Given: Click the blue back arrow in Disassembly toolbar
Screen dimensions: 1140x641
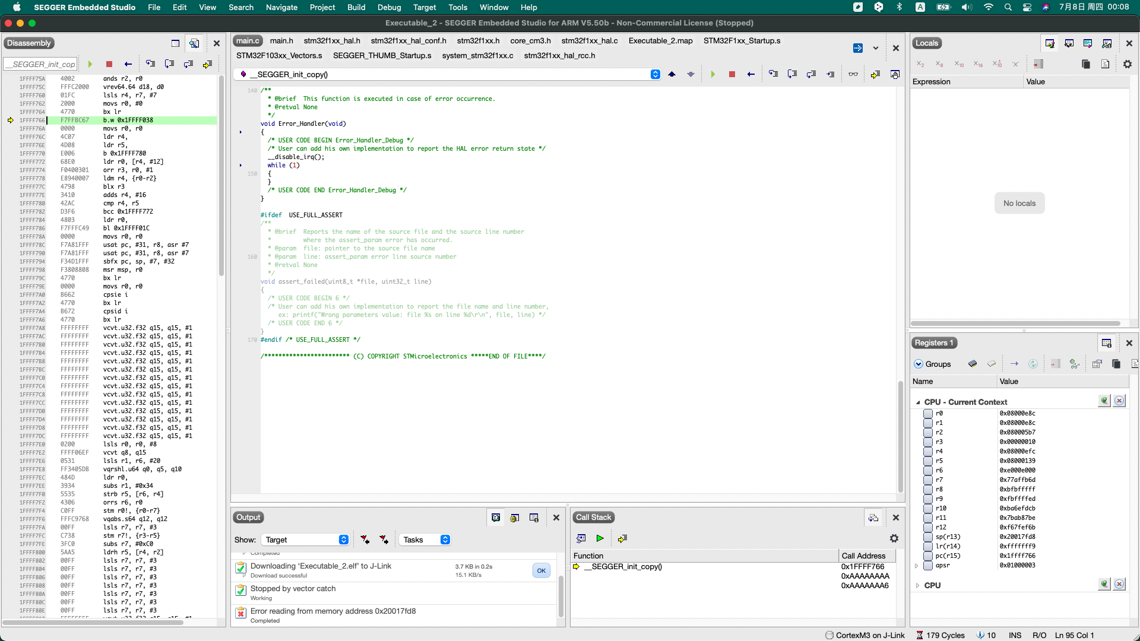Looking at the screenshot, I should pos(128,64).
